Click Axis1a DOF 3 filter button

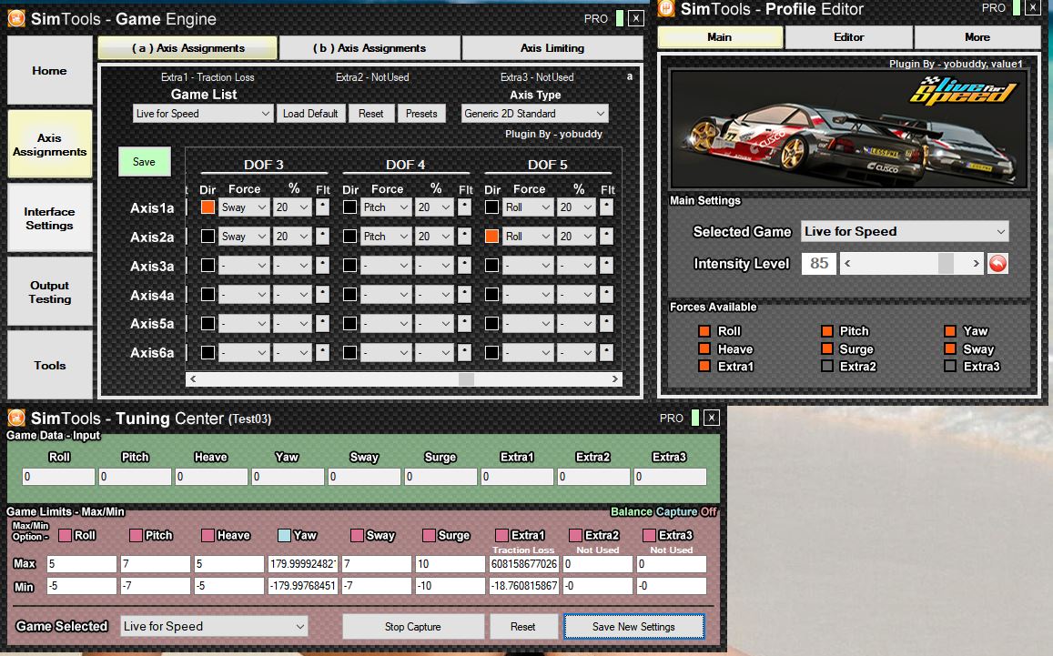pos(322,207)
